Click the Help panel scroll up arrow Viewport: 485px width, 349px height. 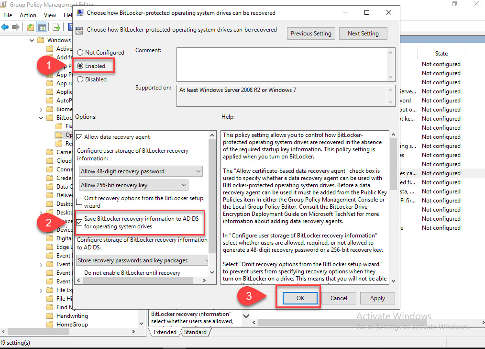pyautogui.click(x=393, y=135)
